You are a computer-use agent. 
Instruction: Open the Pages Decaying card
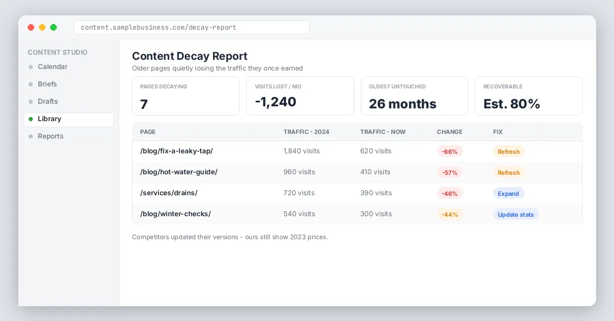186,96
